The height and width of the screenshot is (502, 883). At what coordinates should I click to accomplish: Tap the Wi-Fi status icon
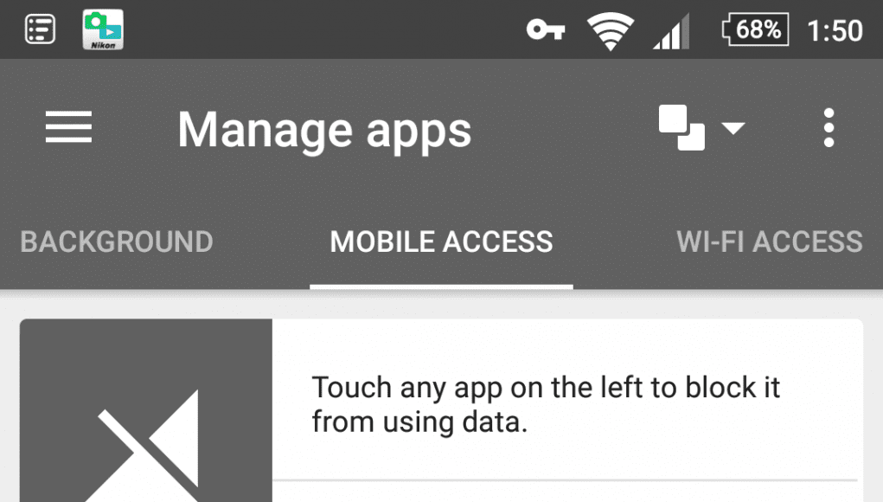(x=611, y=31)
